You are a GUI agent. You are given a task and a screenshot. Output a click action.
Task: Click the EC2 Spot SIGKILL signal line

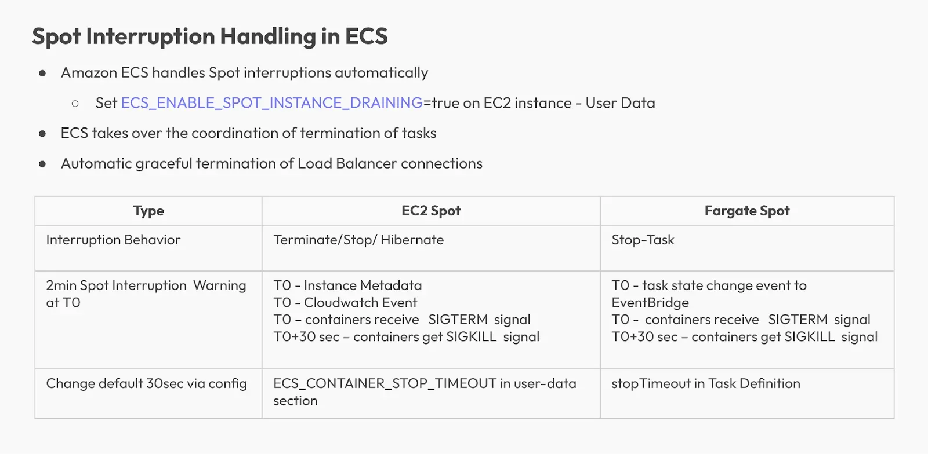pos(406,336)
